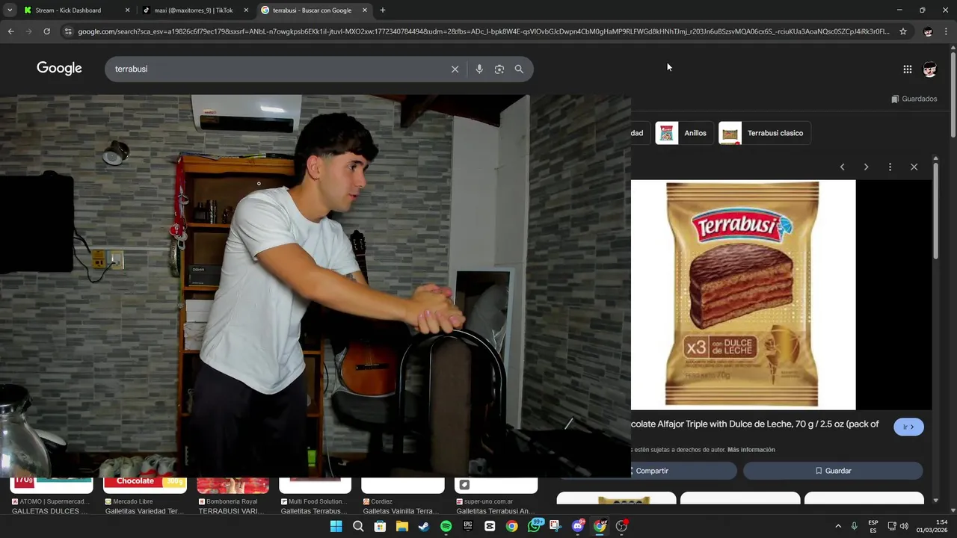The image size is (957, 538).
Task: Grab the image preview panel scrollbar
Action: click(935, 211)
